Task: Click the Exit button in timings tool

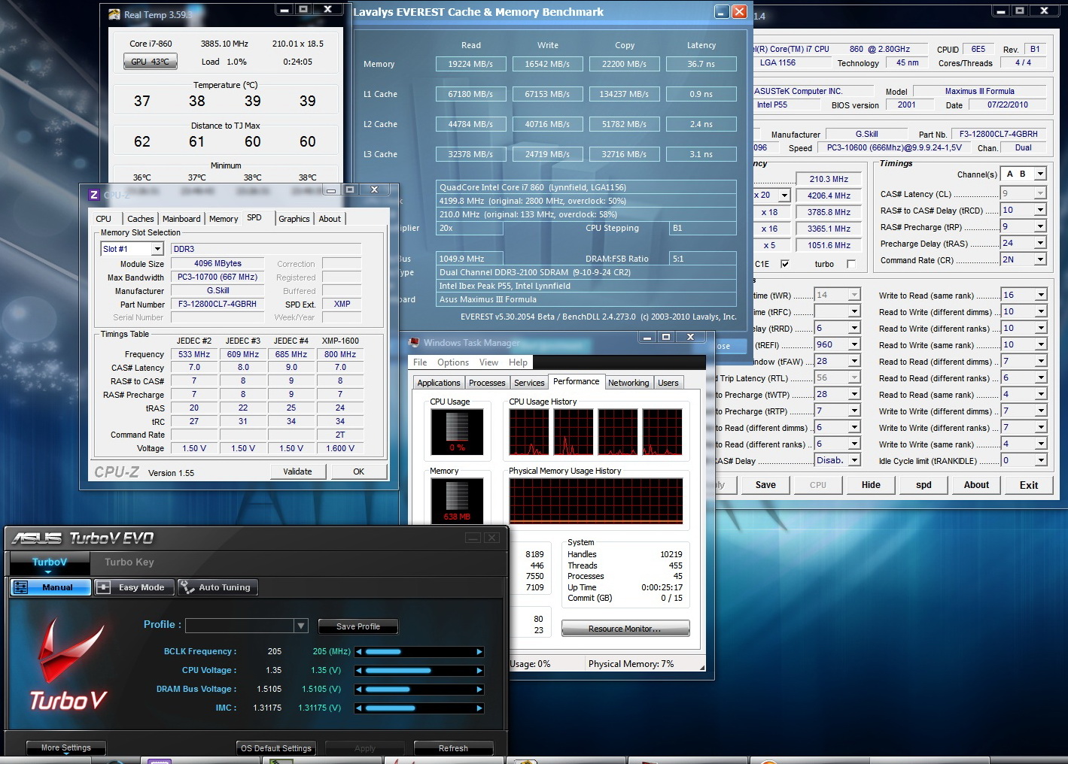Action: [x=1029, y=485]
